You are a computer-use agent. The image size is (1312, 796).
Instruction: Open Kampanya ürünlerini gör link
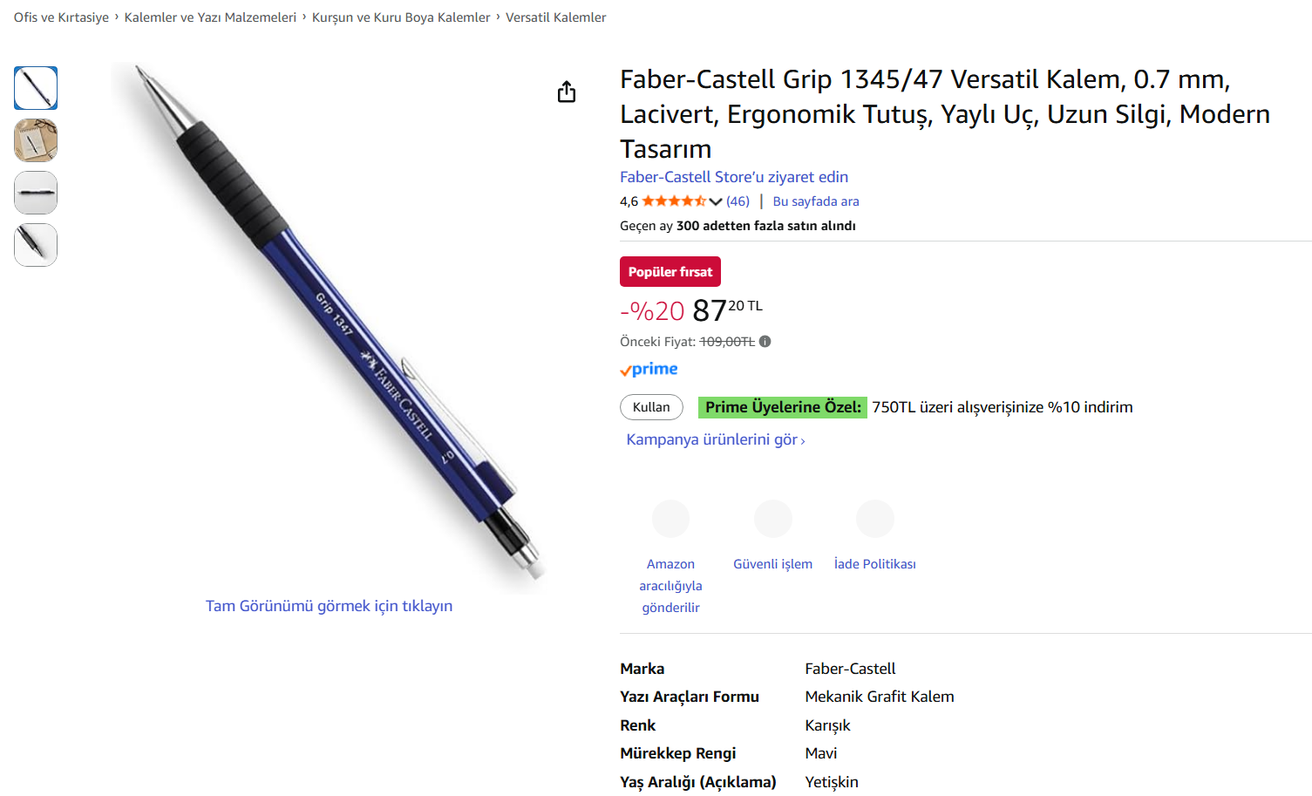point(715,439)
